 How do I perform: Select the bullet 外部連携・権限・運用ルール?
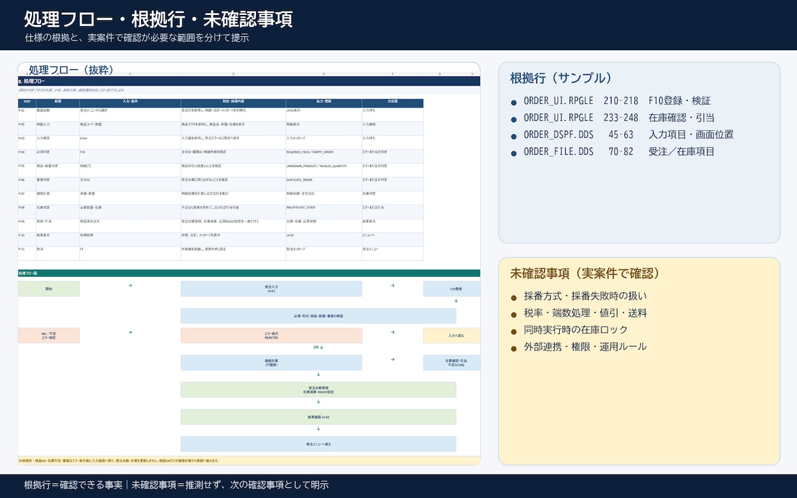click(x=585, y=347)
